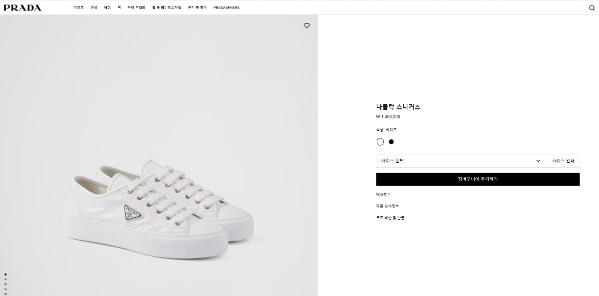Open the search magnifier icon
Image resolution: width=599 pixels, height=296 pixels.
click(592, 7)
